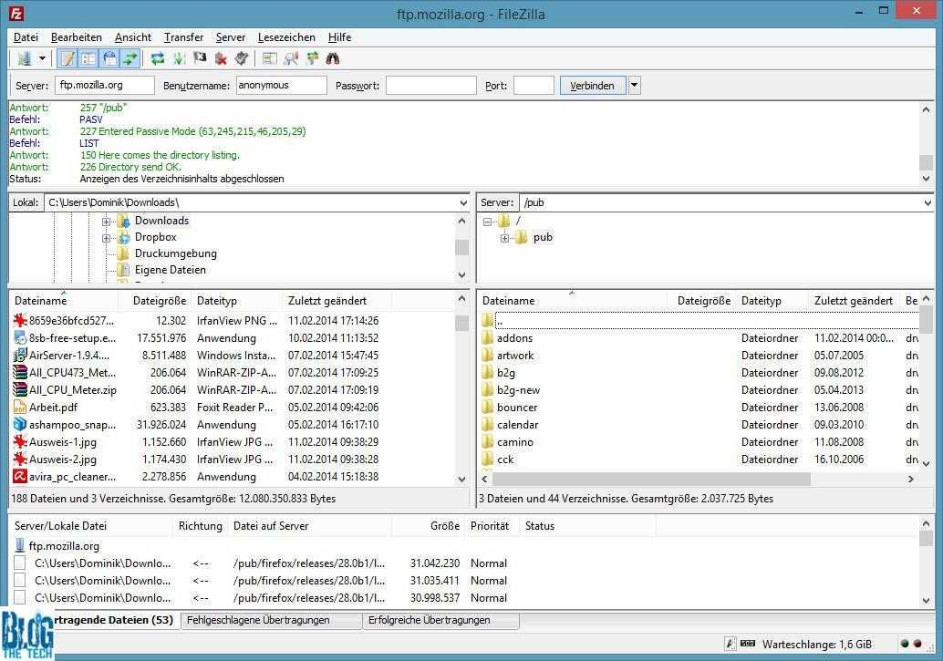Check the first queued file checkbox
The width and height of the screenshot is (943, 661).
point(20,563)
